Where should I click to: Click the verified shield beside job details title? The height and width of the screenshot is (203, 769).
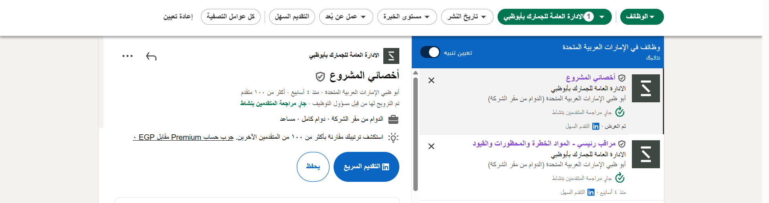[x=320, y=76]
